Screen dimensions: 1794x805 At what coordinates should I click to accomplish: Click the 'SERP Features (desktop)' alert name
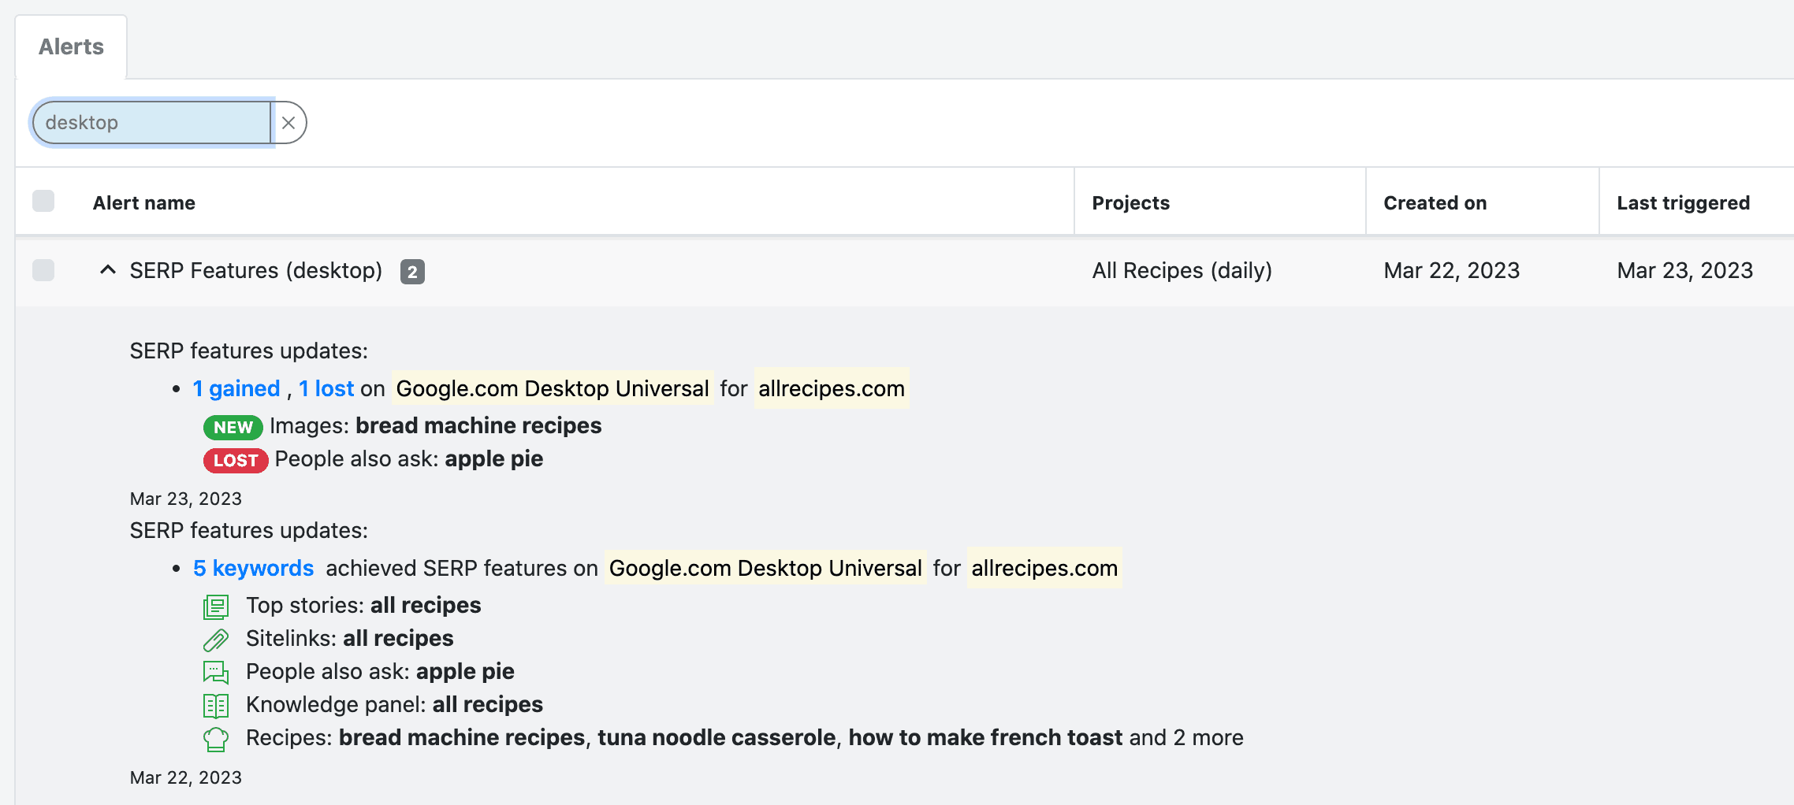(256, 270)
